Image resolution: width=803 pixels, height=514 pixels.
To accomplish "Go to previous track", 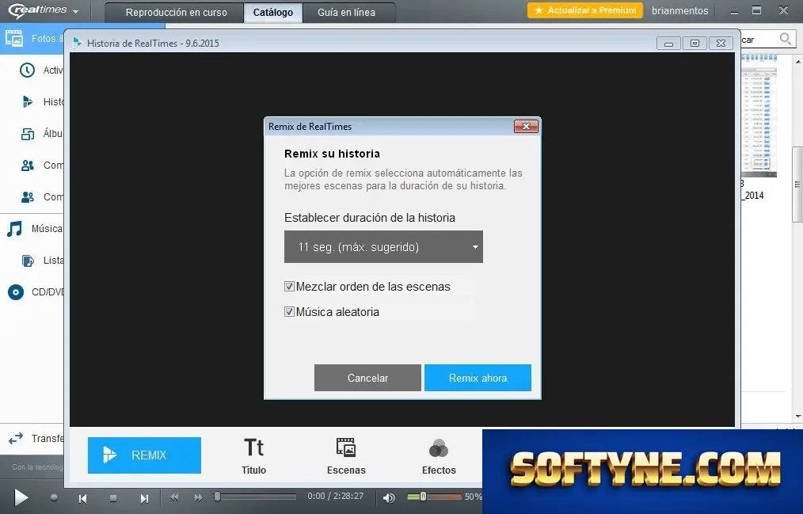I will click(x=82, y=498).
